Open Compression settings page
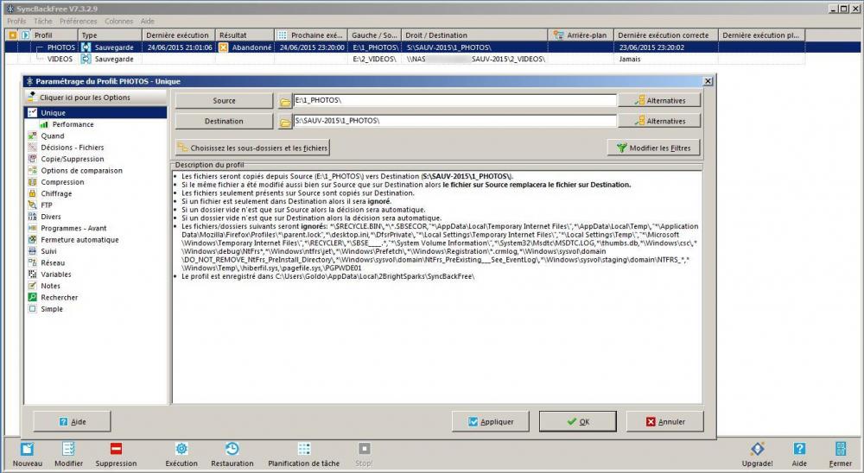864x473 pixels. pos(62,182)
